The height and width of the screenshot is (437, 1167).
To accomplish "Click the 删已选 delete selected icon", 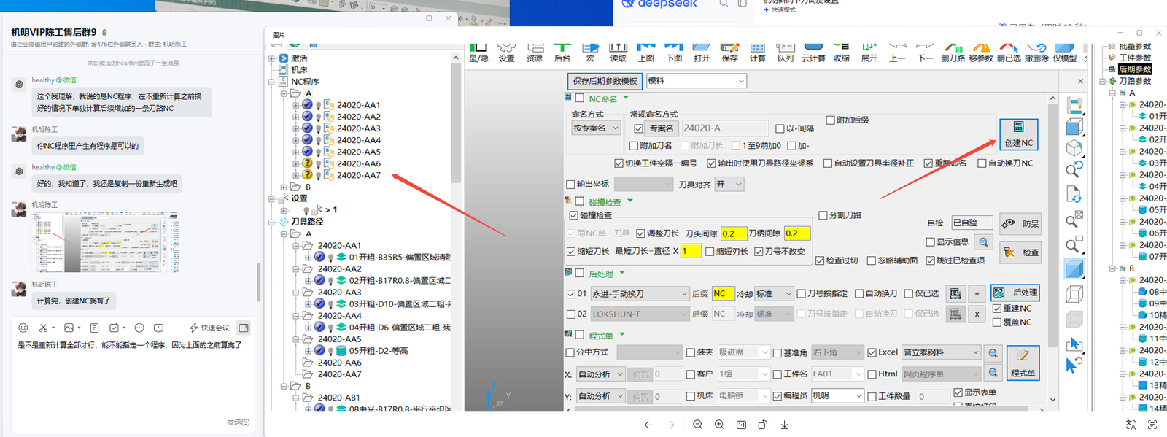I will pyautogui.click(x=1009, y=53).
